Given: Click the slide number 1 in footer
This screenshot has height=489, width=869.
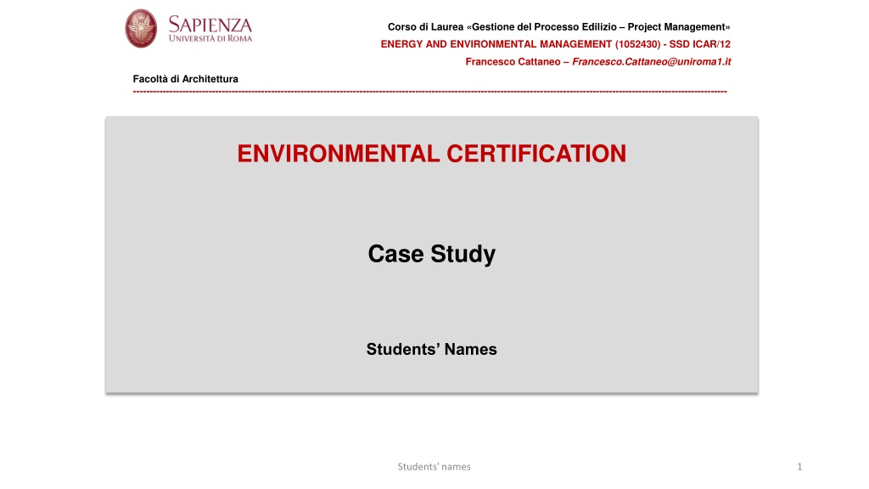Looking at the screenshot, I should [x=799, y=466].
